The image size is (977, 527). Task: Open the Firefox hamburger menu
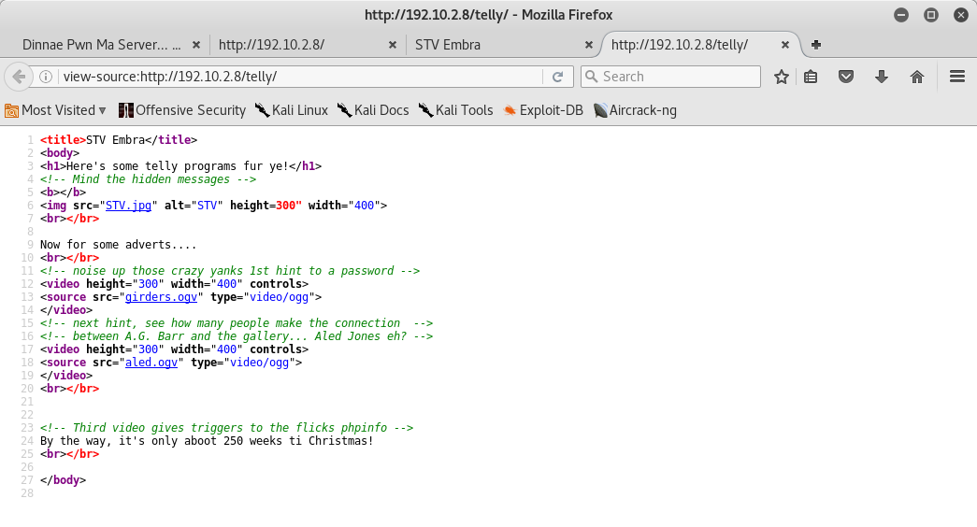(956, 77)
